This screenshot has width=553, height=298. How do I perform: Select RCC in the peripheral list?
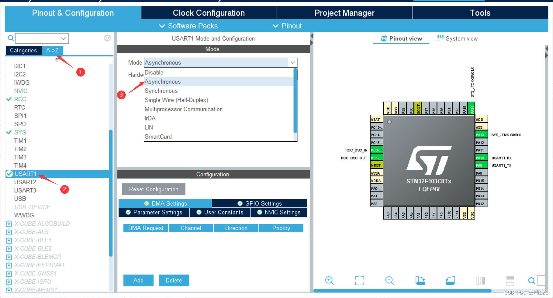coord(20,99)
